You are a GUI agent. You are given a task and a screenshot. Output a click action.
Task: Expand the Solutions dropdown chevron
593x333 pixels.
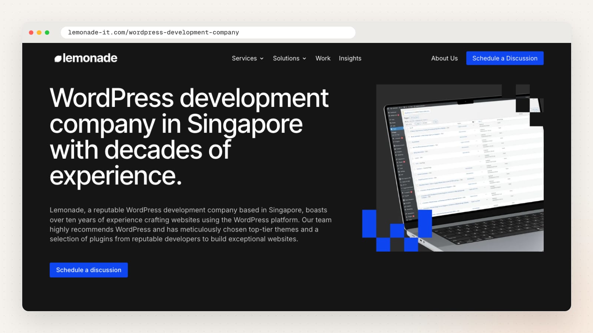pos(304,58)
